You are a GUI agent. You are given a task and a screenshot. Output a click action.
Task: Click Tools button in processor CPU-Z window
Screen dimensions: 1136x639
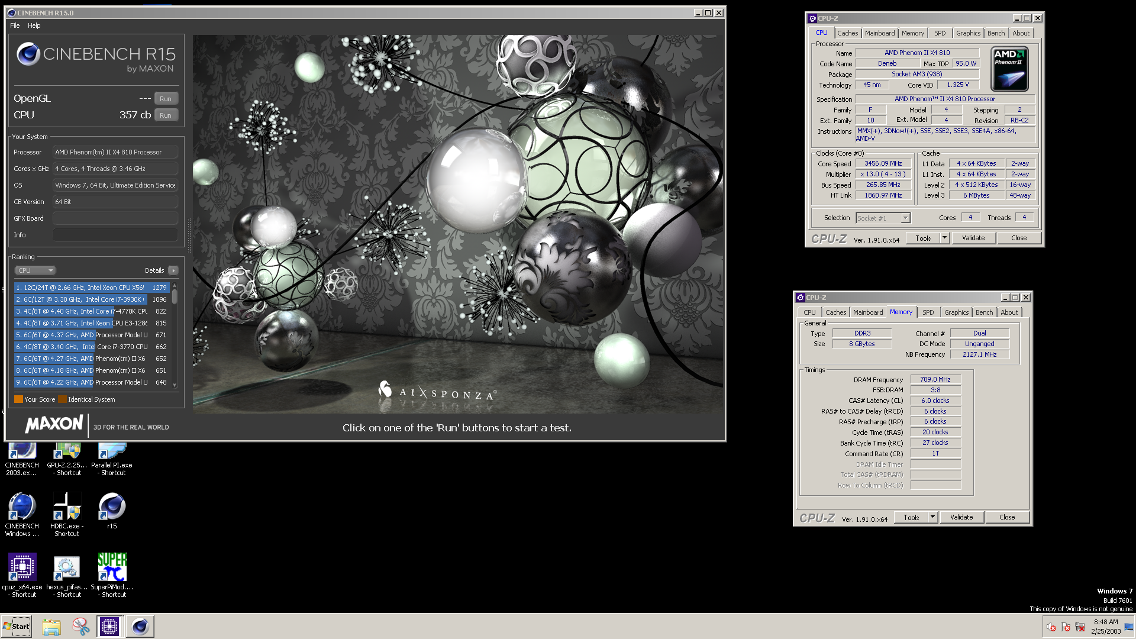tap(923, 238)
